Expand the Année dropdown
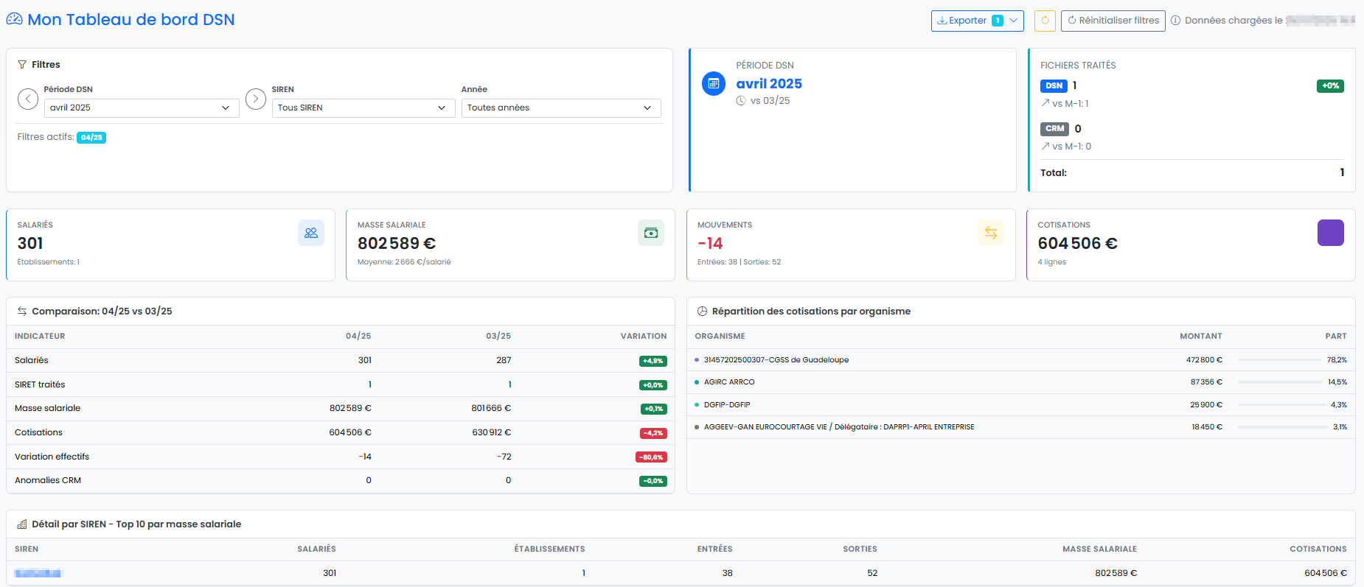This screenshot has width=1364, height=587. [x=560, y=108]
